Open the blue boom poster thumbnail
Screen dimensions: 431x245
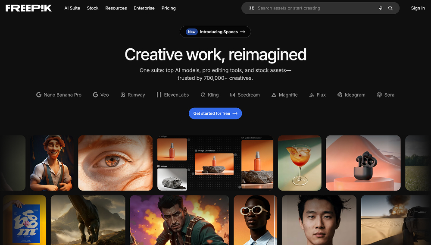25,220
